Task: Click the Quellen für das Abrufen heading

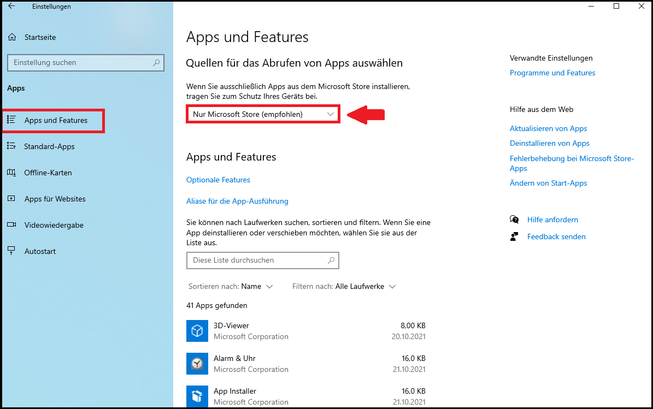Action: (294, 63)
